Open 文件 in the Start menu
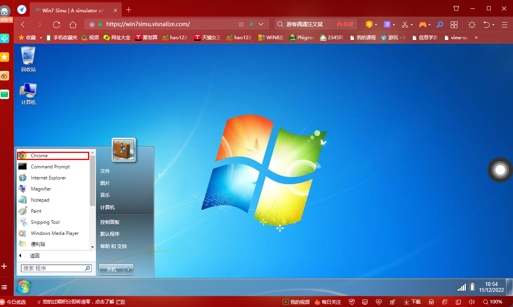This screenshot has width=513, height=307. 105,171
